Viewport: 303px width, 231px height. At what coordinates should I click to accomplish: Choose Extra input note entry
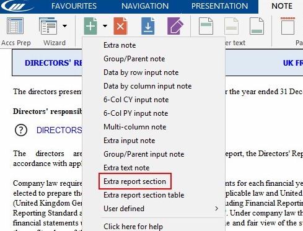[129, 141]
